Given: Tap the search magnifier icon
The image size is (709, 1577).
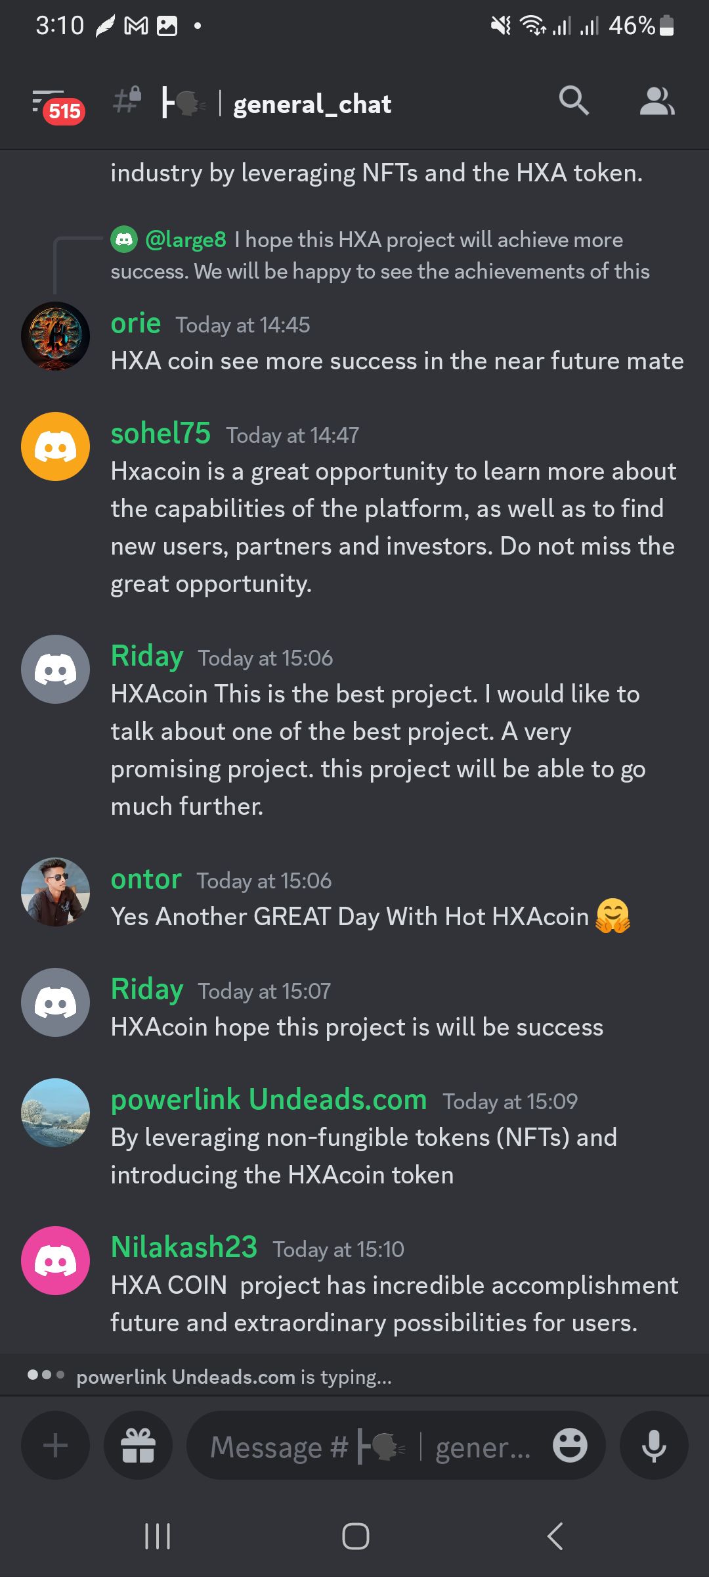Looking at the screenshot, I should (x=574, y=101).
